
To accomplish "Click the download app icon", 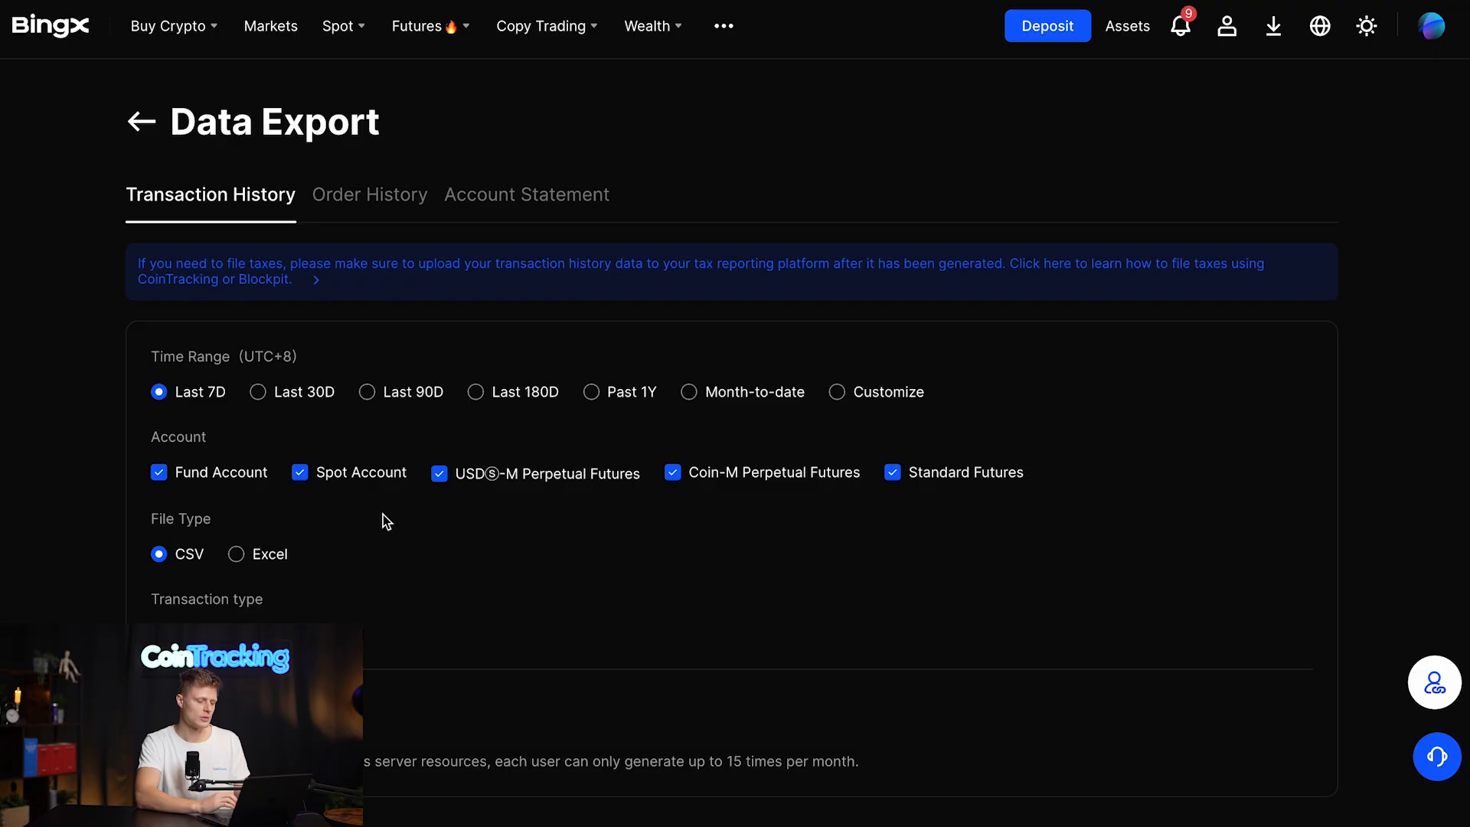I will click(x=1273, y=26).
